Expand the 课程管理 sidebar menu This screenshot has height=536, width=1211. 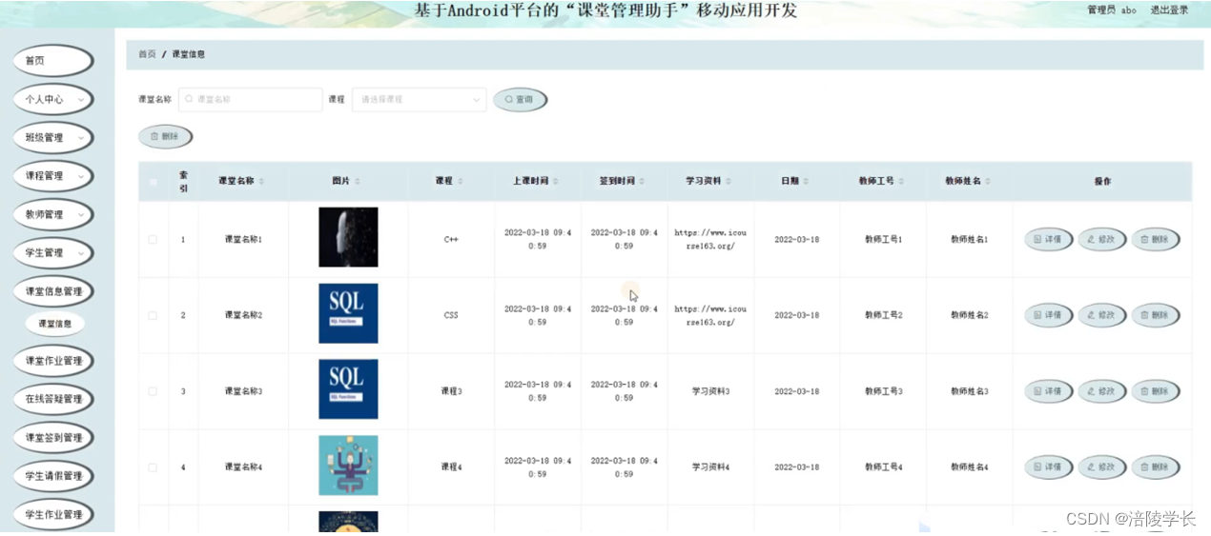point(53,176)
